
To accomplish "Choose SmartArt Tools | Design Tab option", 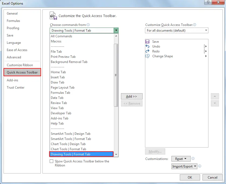I will (x=82, y=134).
